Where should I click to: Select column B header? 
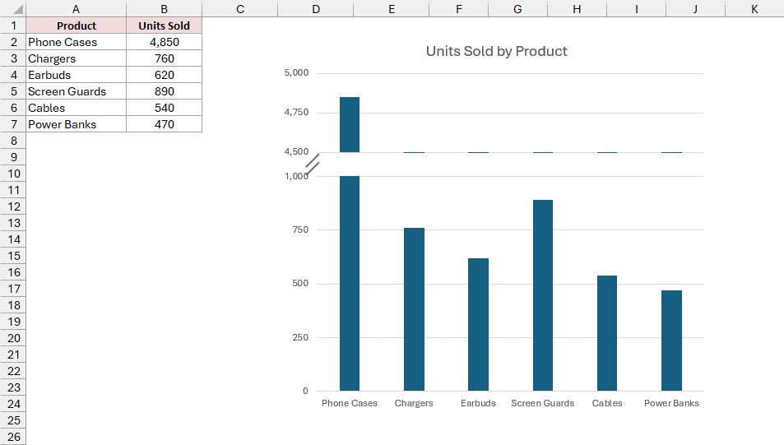(164, 8)
